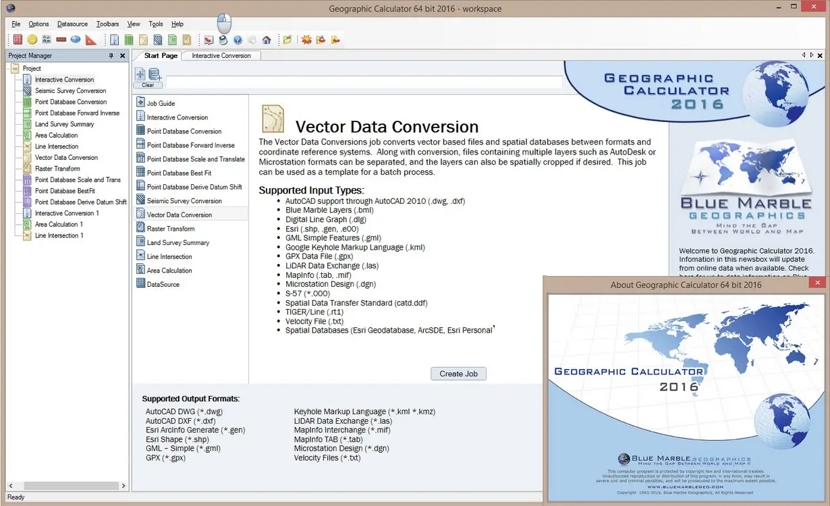Open the Tools menu

(x=156, y=24)
